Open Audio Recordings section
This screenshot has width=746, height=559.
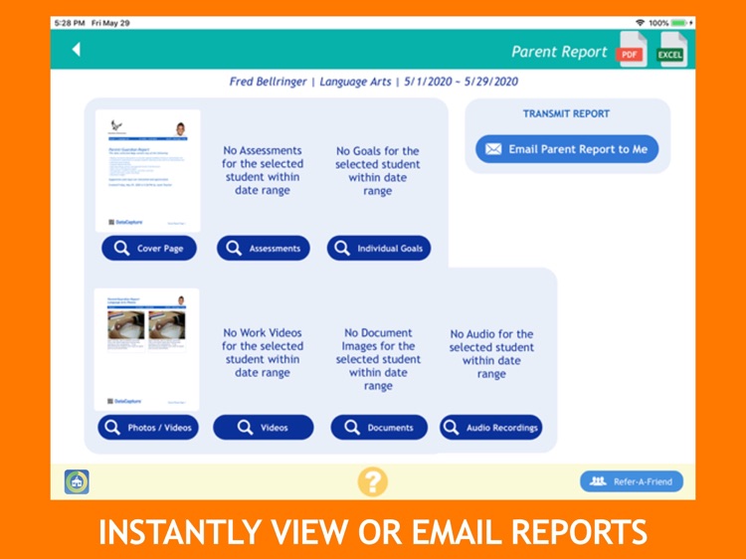pos(491,428)
